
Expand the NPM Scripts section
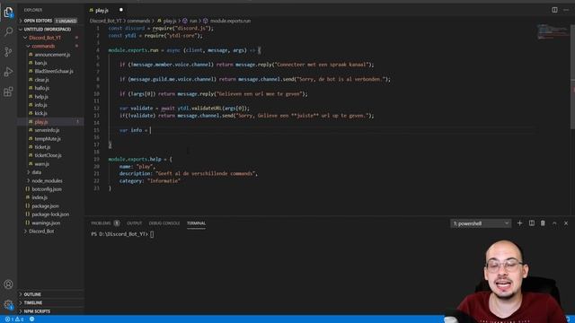tap(37, 311)
